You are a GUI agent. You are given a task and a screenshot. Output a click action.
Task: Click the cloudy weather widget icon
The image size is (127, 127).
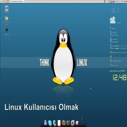click(x=113, y=20)
